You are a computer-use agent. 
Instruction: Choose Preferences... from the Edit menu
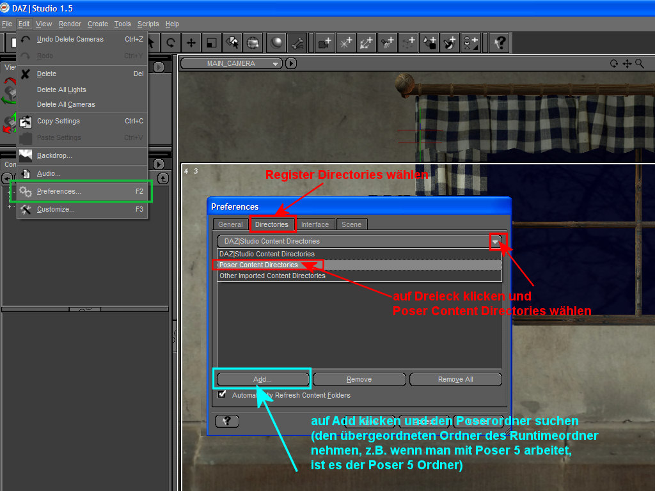pyautogui.click(x=83, y=191)
